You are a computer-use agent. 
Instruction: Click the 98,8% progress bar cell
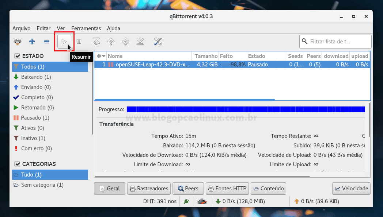pyautogui.click(x=233, y=65)
